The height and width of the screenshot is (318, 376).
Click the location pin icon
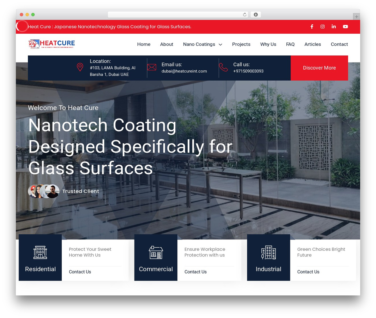tap(80, 67)
